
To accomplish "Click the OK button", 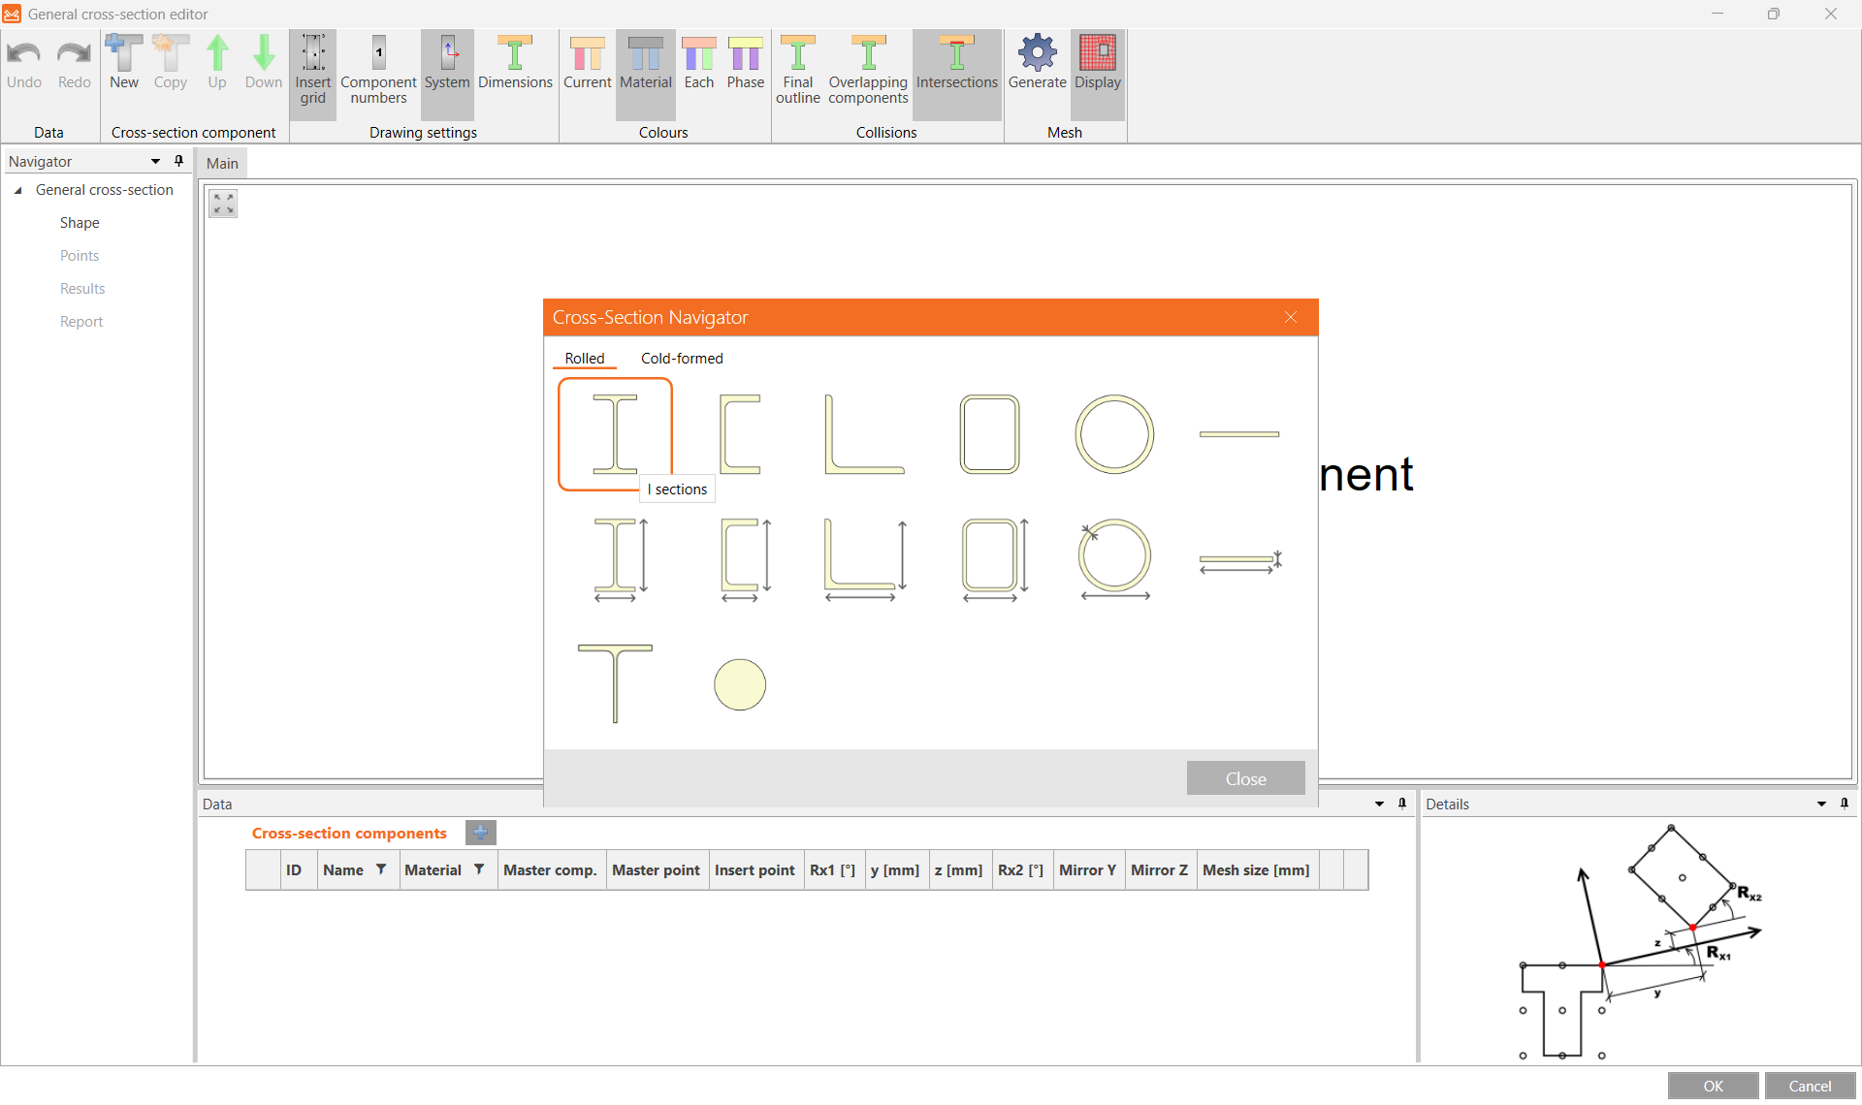I will coord(1713,1086).
